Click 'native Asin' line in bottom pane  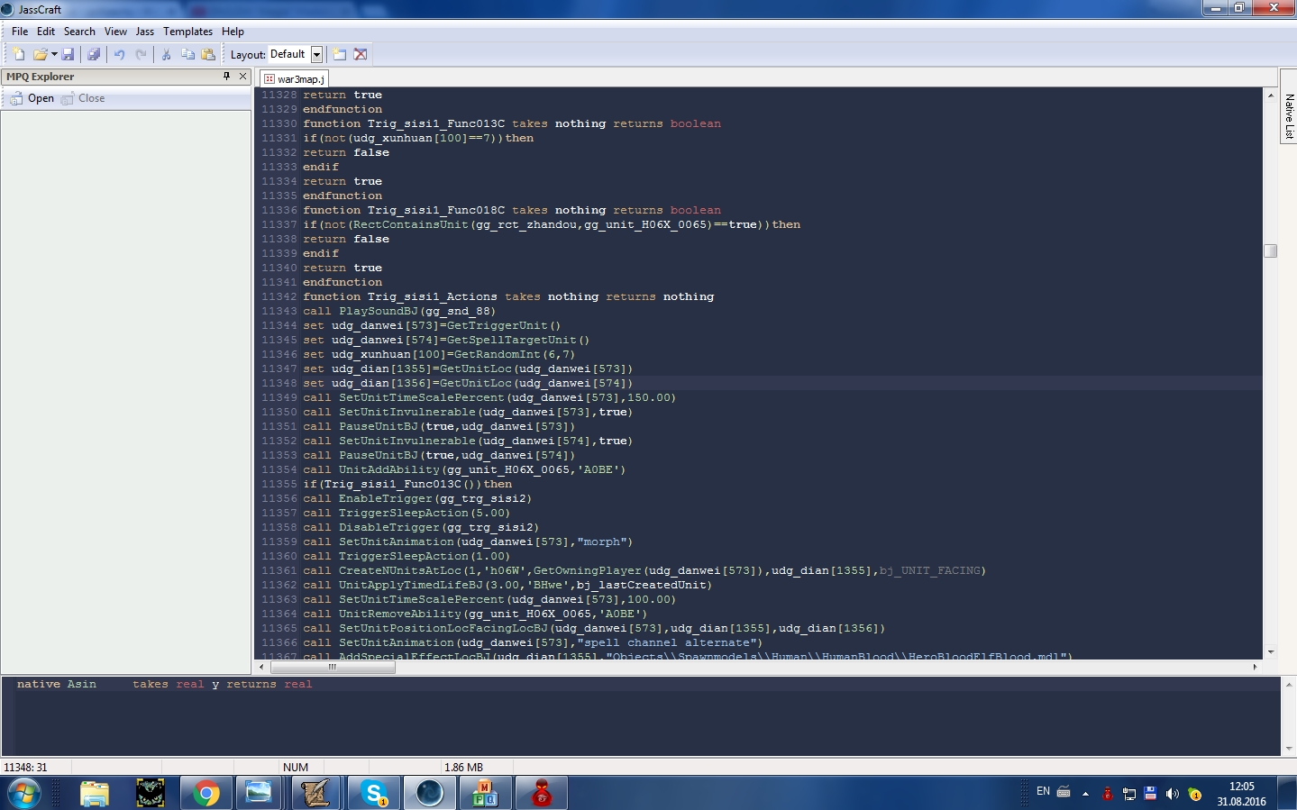click(164, 684)
